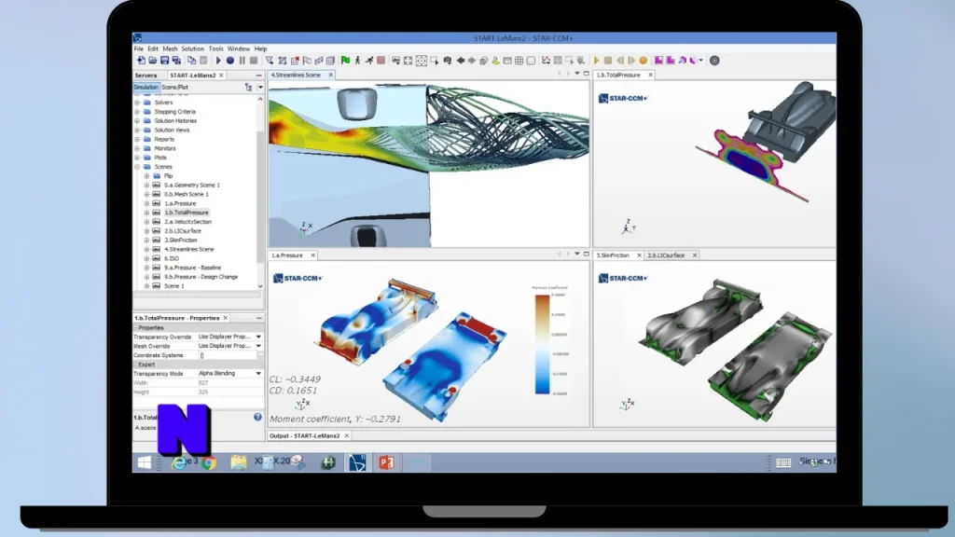
Task: Open the Mesh Override dropdown
Action: coord(258,346)
